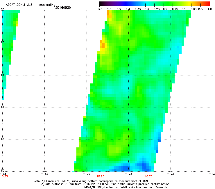Click the red "18:25" time right of the -129 label
The width and height of the screenshot is (215, 189).
[100, 176]
